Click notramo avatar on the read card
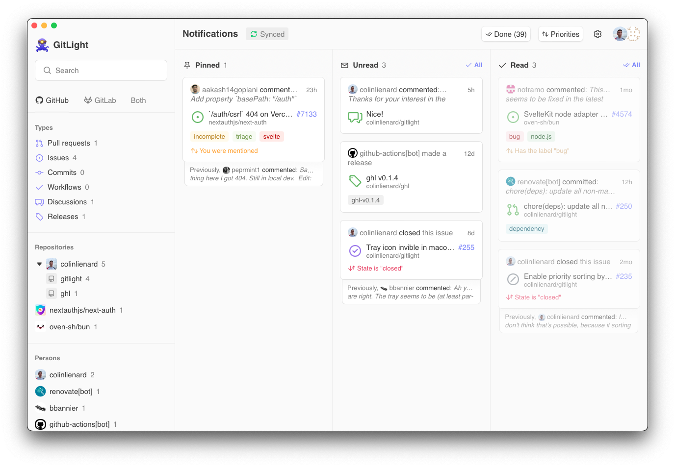Screen dimensions: 675x467 (x=511, y=89)
